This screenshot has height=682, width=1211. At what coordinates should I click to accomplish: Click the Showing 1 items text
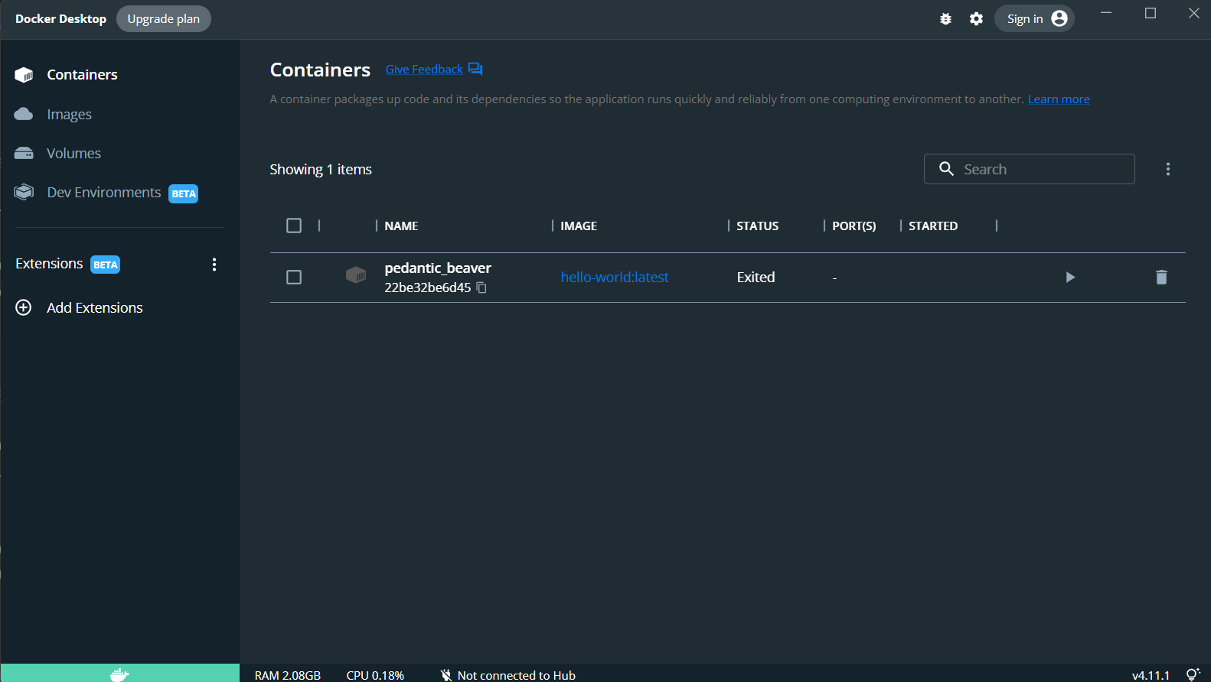pyautogui.click(x=321, y=170)
